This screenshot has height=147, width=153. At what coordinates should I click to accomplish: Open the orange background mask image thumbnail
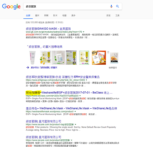99,58
